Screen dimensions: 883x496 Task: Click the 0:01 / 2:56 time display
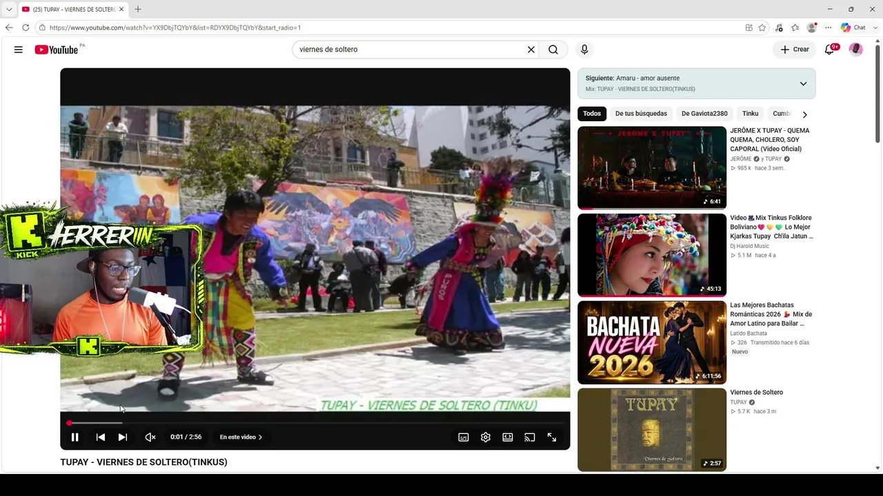186,437
